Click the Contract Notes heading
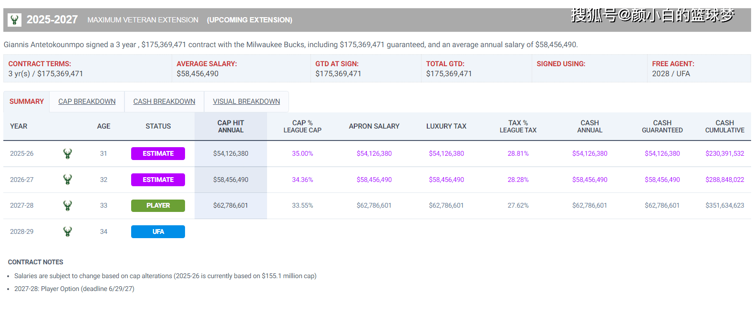The height and width of the screenshot is (311, 753). pyautogui.click(x=35, y=262)
